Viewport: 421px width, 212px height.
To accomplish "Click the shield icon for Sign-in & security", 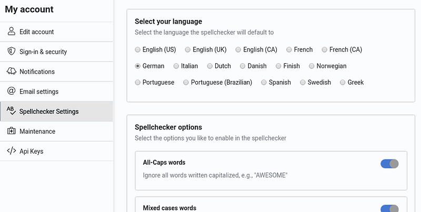I will (x=11, y=51).
